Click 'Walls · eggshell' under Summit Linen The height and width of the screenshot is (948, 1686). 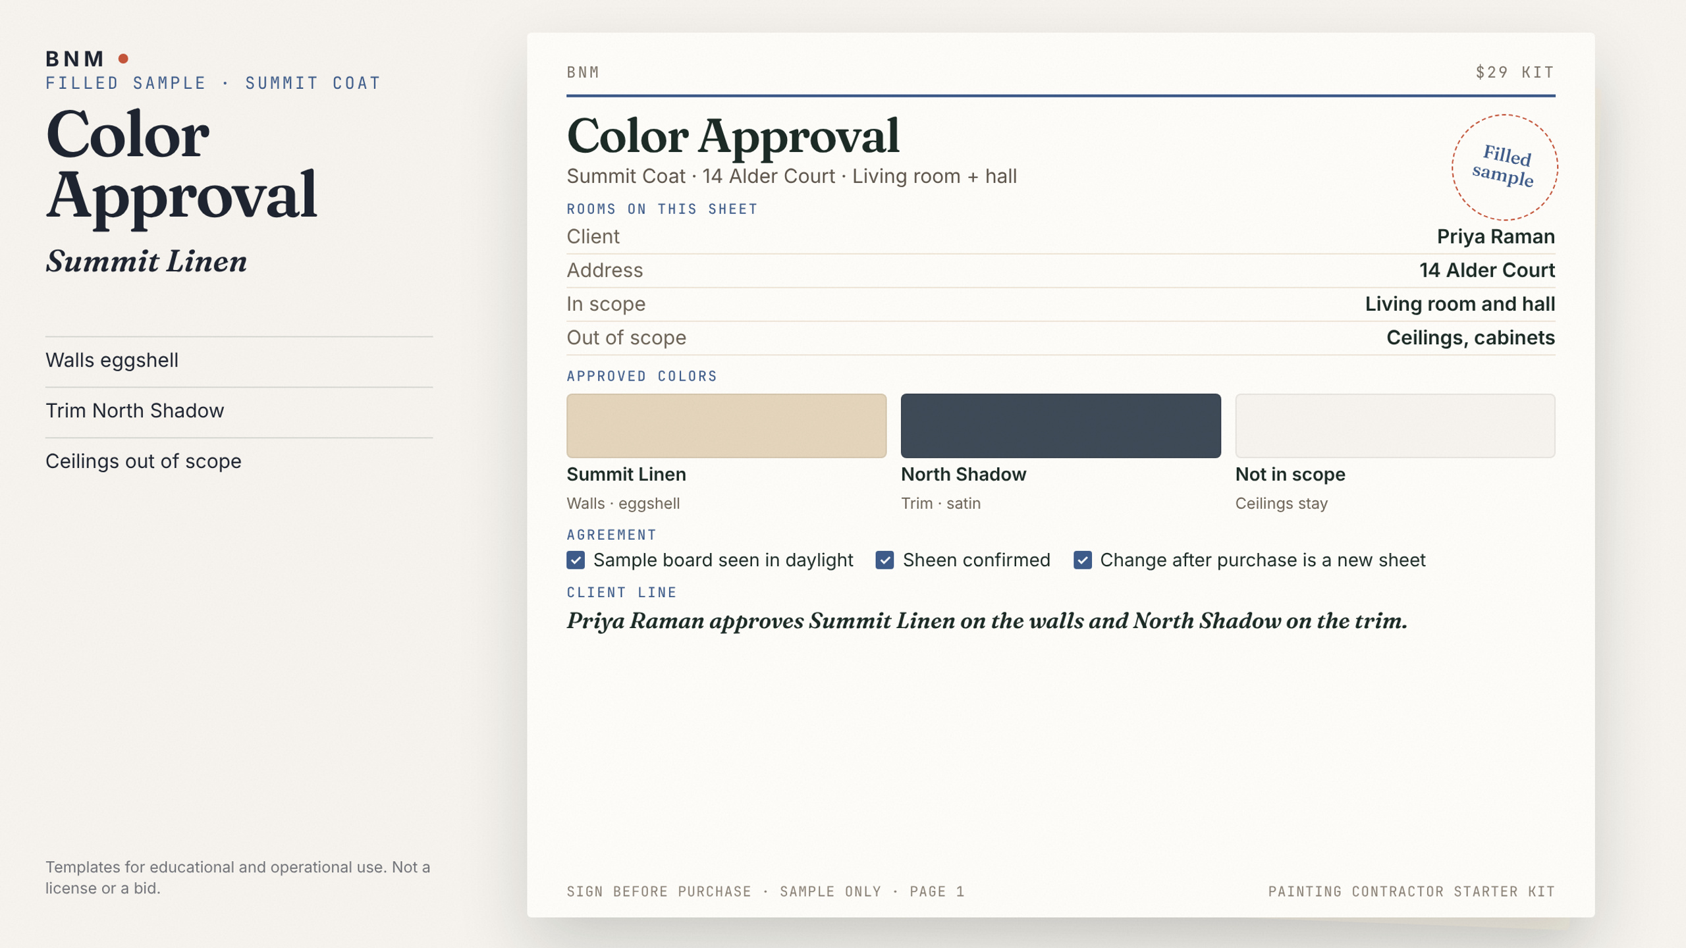click(623, 504)
